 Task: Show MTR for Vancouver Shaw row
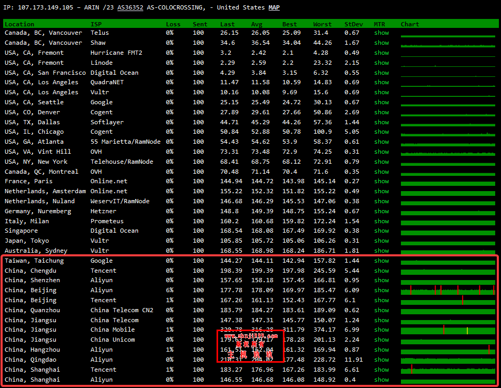coord(381,43)
